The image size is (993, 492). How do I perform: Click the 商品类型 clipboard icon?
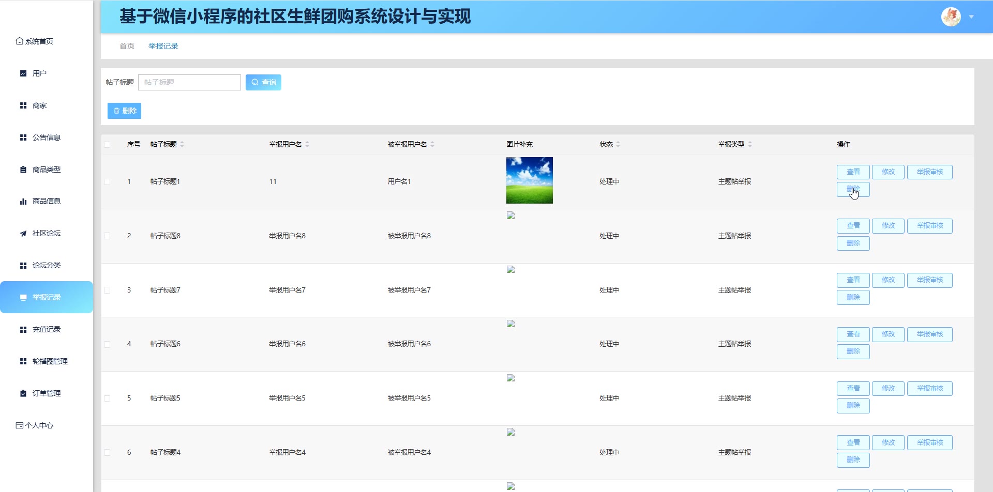(23, 170)
